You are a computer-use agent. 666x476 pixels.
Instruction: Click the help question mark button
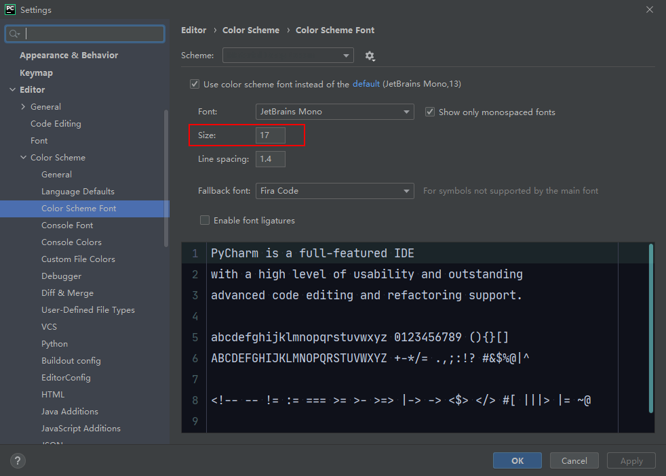pos(18,460)
